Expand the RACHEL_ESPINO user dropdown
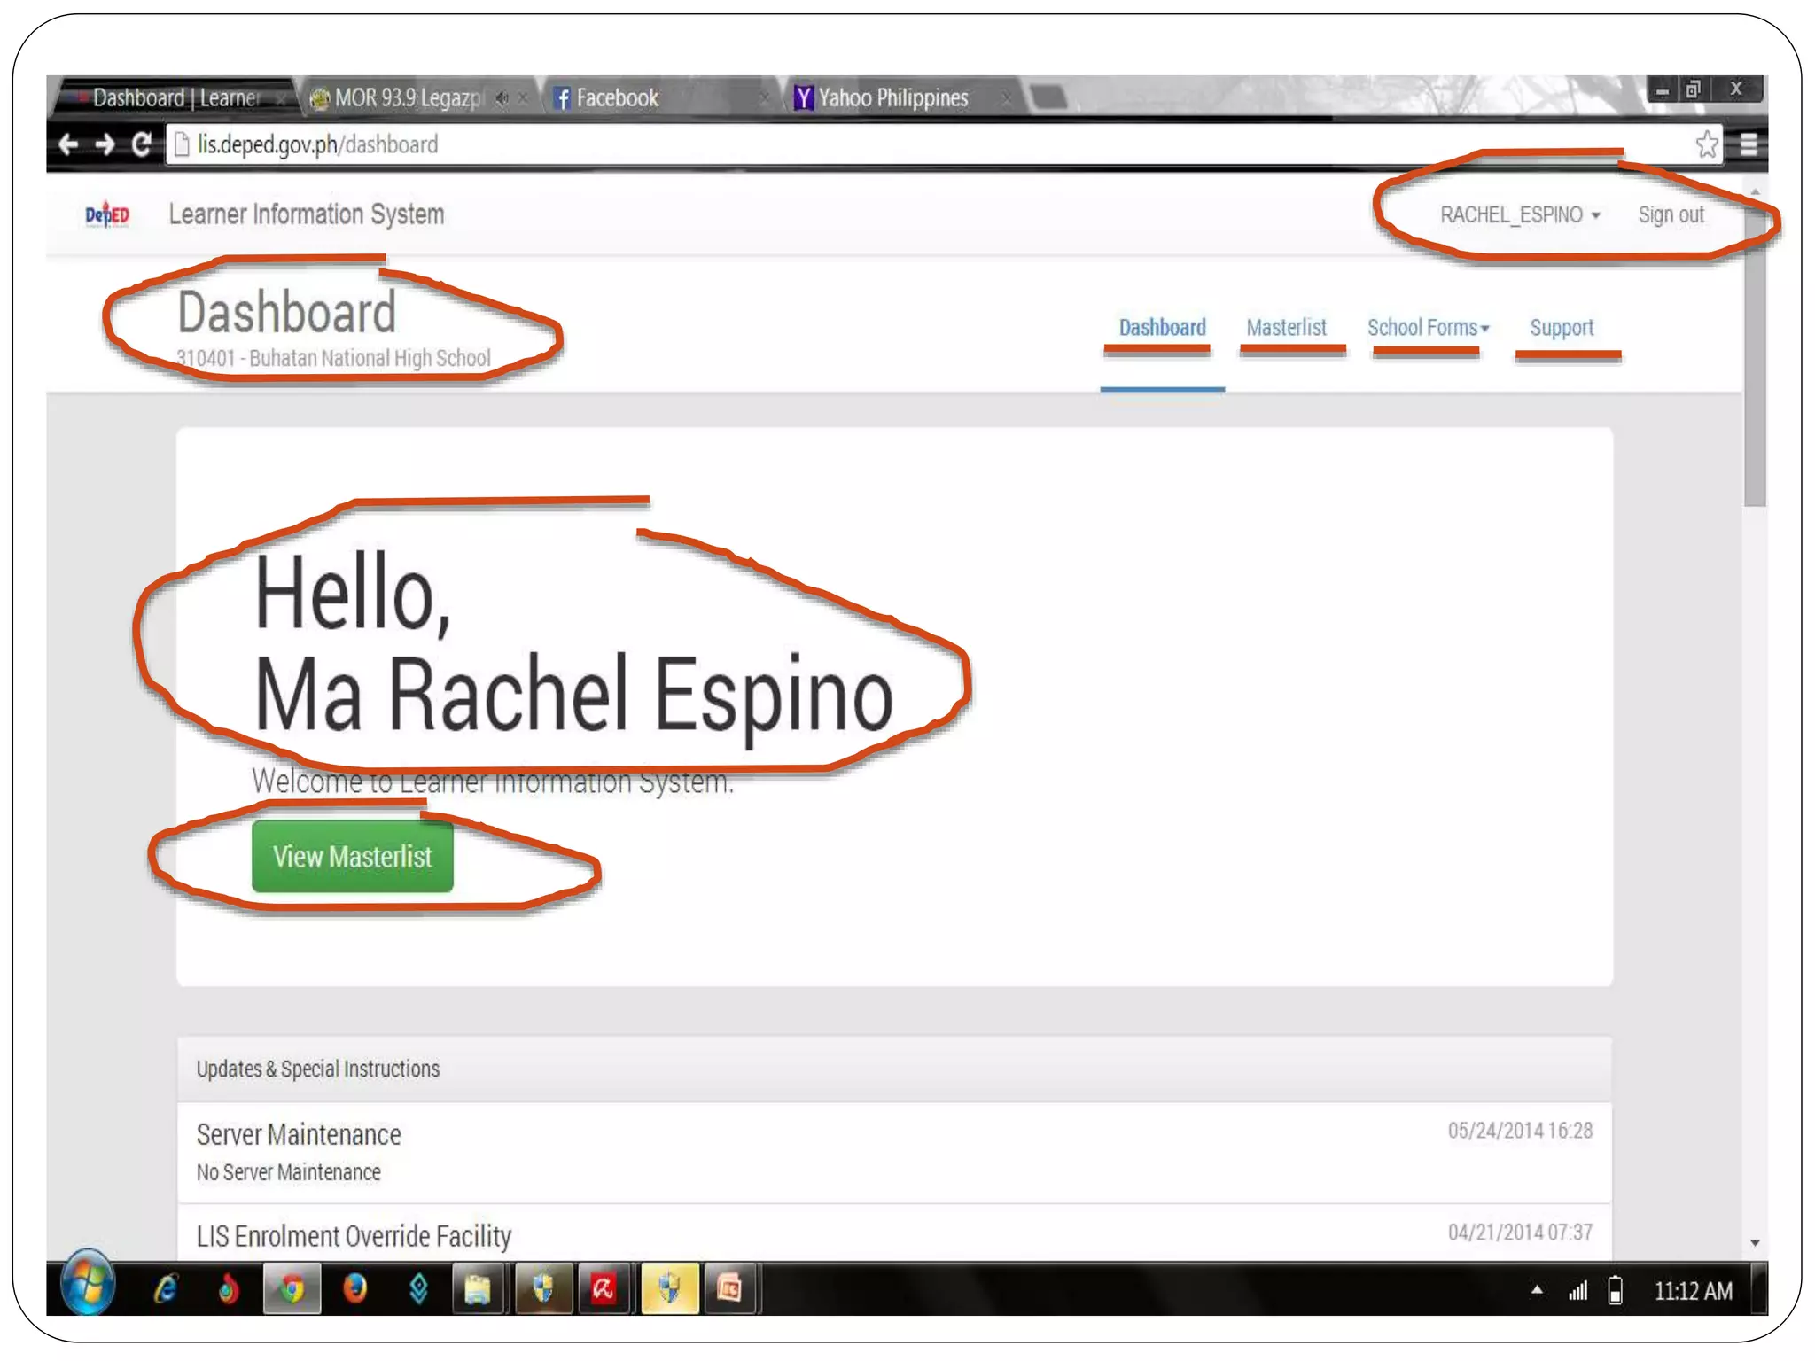Viewport: 1815px width, 1361px height. [1519, 214]
